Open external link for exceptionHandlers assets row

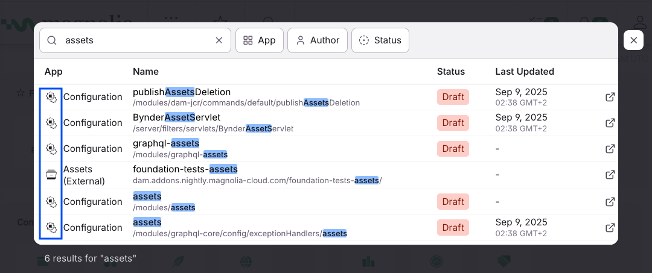(610, 228)
